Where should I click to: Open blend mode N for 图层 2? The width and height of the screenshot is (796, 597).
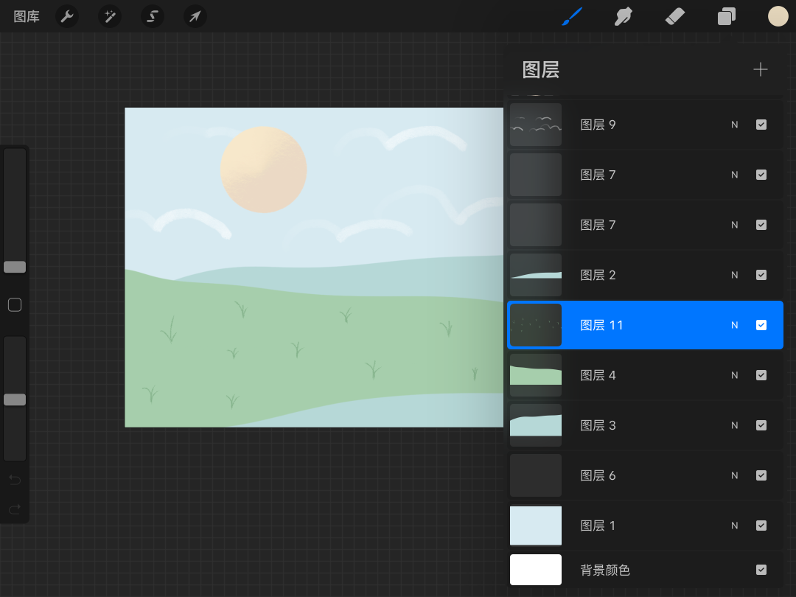(734, 275)
